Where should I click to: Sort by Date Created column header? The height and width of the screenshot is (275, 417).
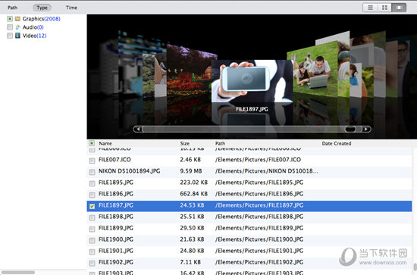[337, 143]
